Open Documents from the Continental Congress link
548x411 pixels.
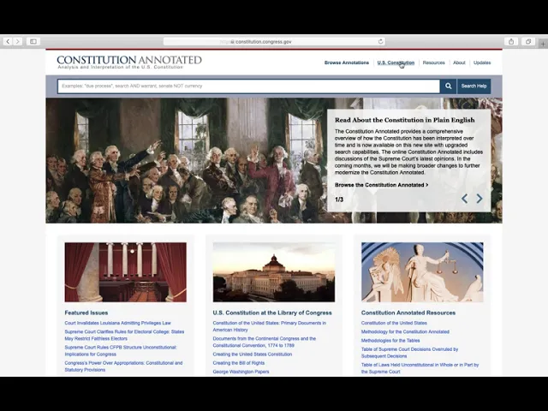tap(265, 342)
